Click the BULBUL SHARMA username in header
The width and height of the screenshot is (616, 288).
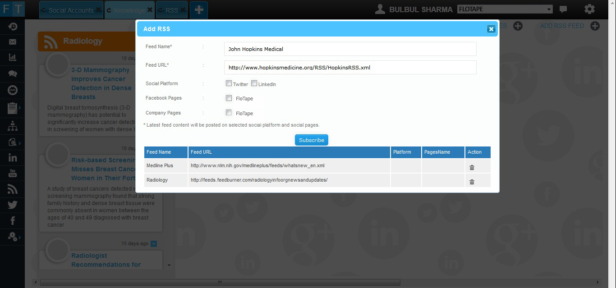click(421, 9)
